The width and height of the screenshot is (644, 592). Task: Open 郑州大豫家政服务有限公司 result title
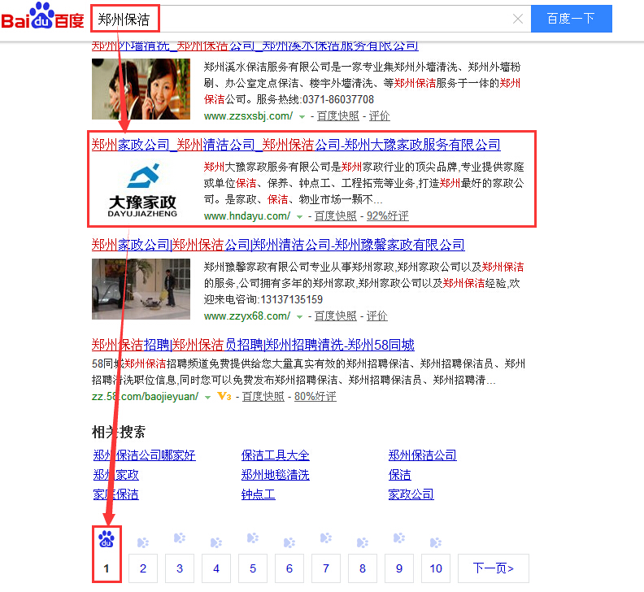point(296,145)
